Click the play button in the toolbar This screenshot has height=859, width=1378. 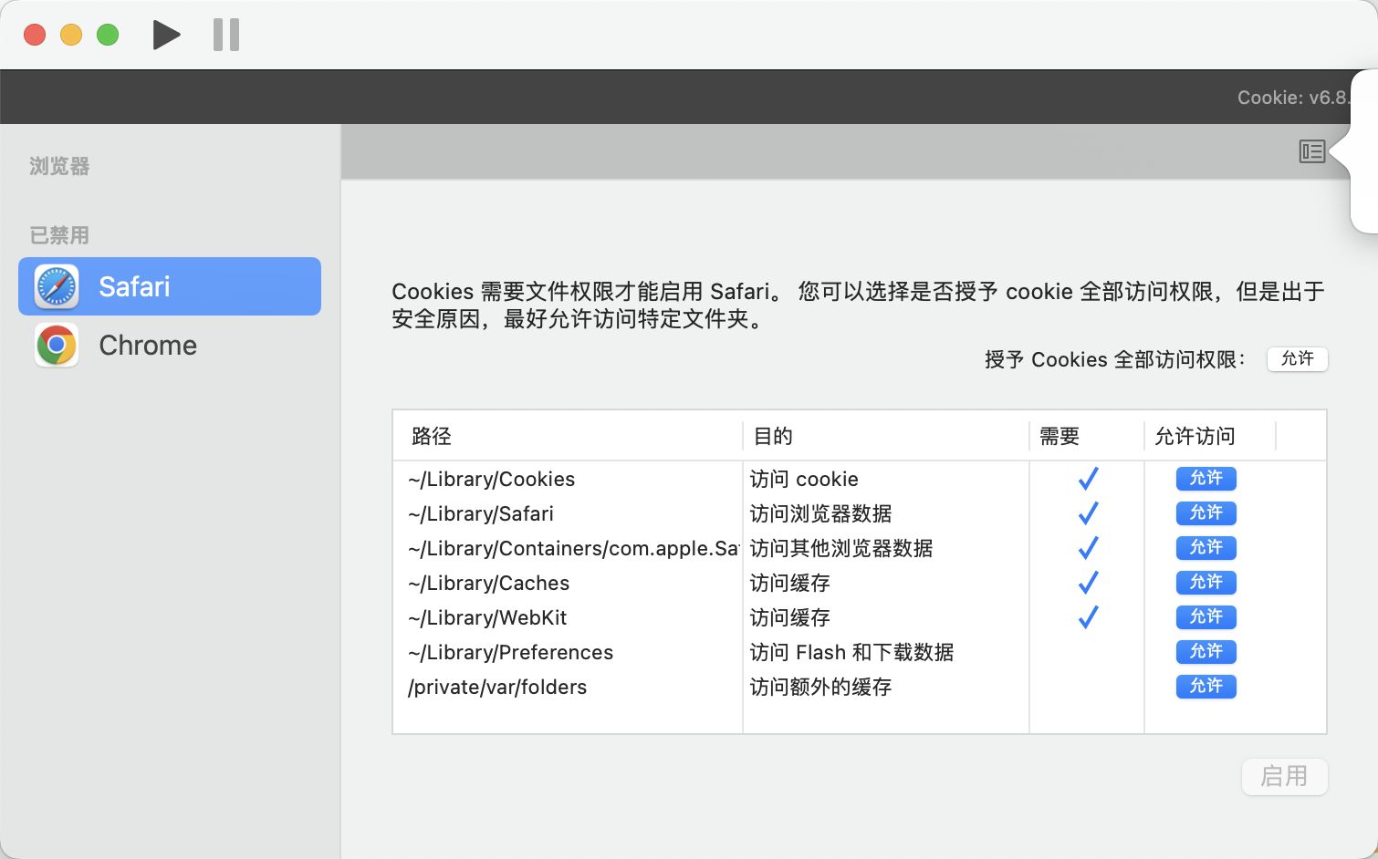point(166,35)
